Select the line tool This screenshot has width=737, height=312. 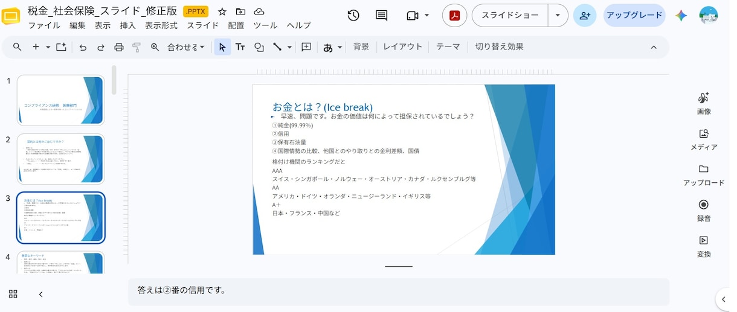pyautogui.click(x=277, y=47)
